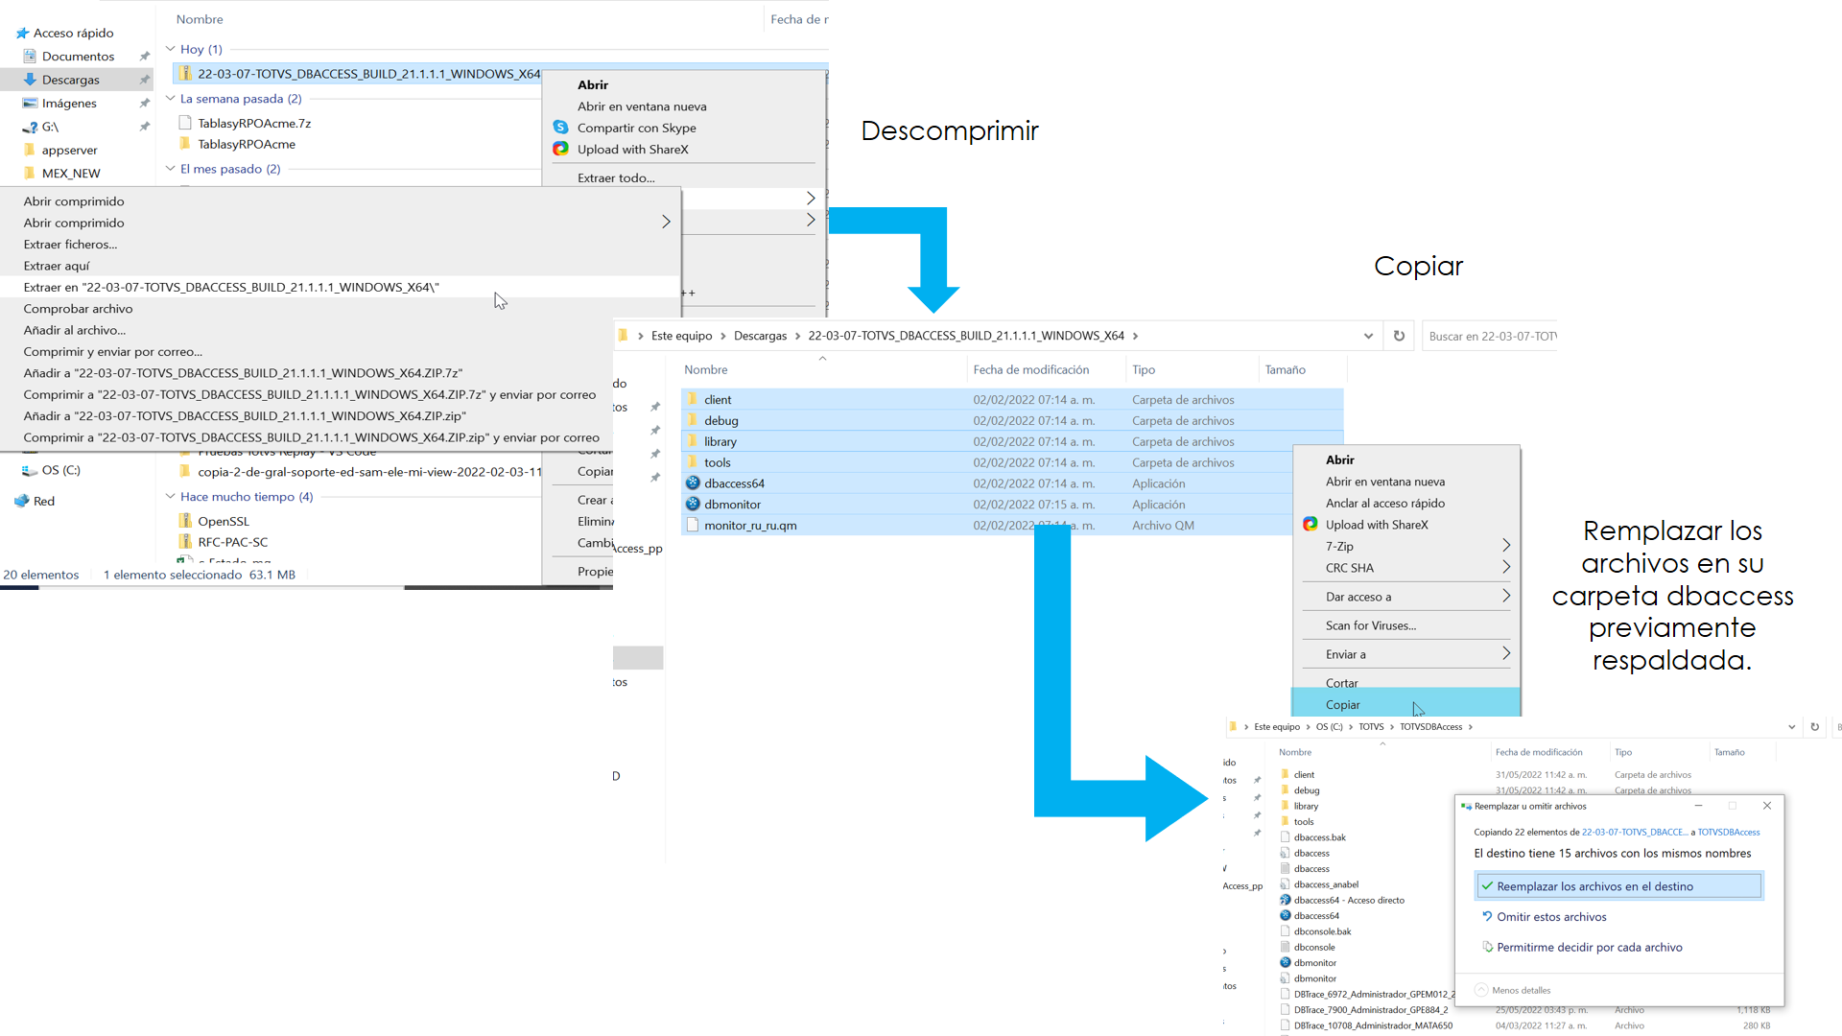Select dbaccess.bak in TOTVSDBAccess window
Image resolution: width=1842 pixels, height=1036 pixels.
point(1319,837)
